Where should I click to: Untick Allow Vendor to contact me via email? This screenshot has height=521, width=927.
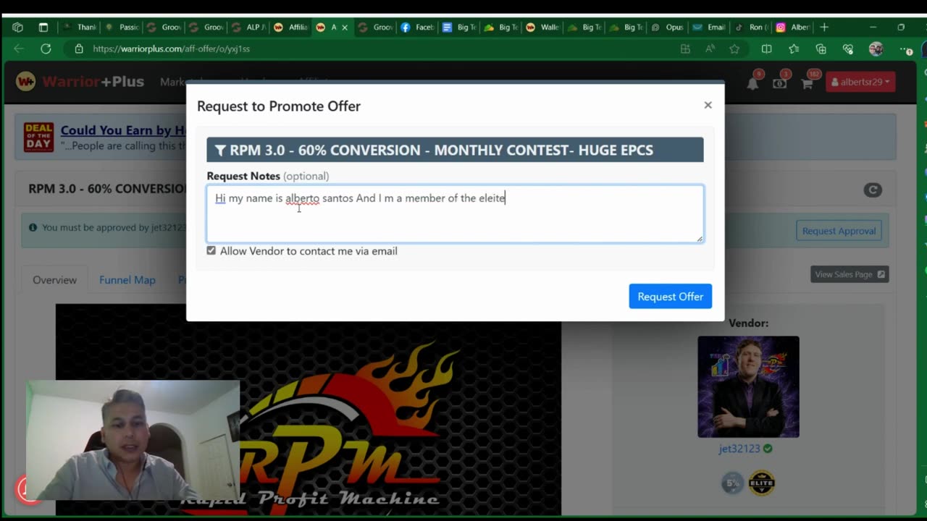[211, 250]
